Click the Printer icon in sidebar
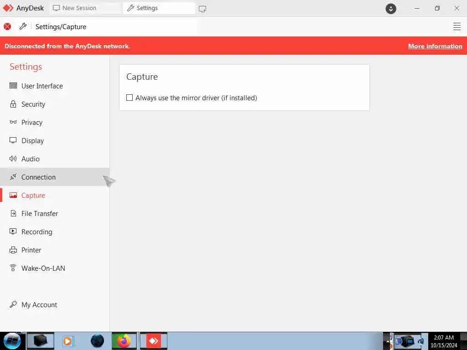 [x=13, y=250]
